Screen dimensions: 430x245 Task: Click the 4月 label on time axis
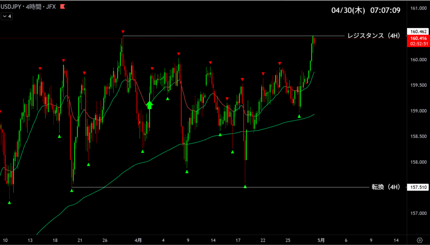coord(138,240)
